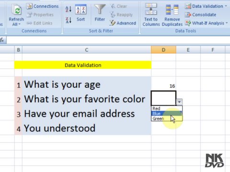Select the cell containing 16
The height and width of the screenshot is (172, 230).
(163, 84)
